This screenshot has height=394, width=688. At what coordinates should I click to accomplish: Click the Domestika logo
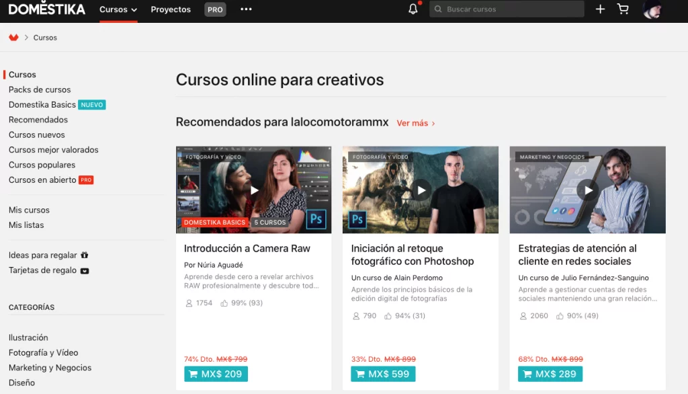pos(46,9)
